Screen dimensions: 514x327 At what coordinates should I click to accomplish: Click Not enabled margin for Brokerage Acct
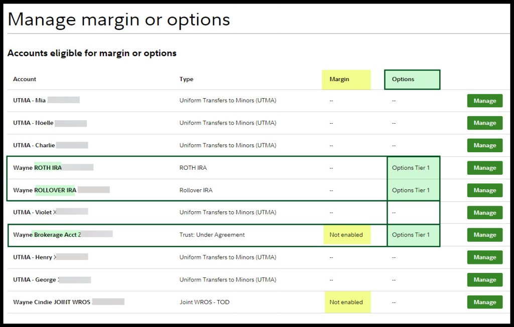click(346, 235)
